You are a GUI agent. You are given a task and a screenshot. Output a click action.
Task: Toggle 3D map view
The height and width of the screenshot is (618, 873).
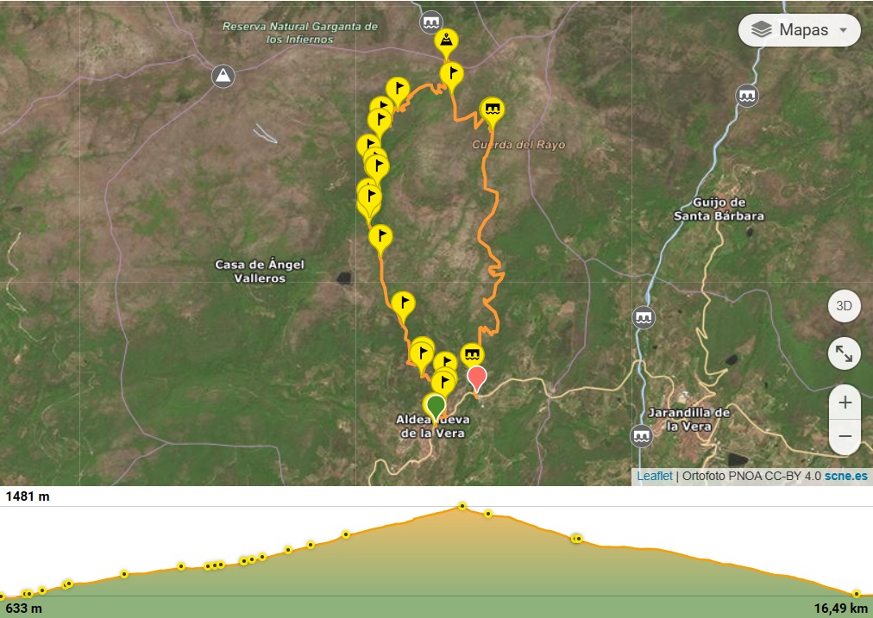click(844, 306)
